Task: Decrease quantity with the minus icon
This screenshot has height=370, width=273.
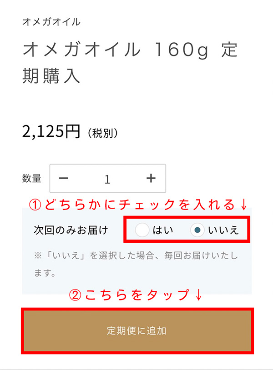Action: (63, 178)
